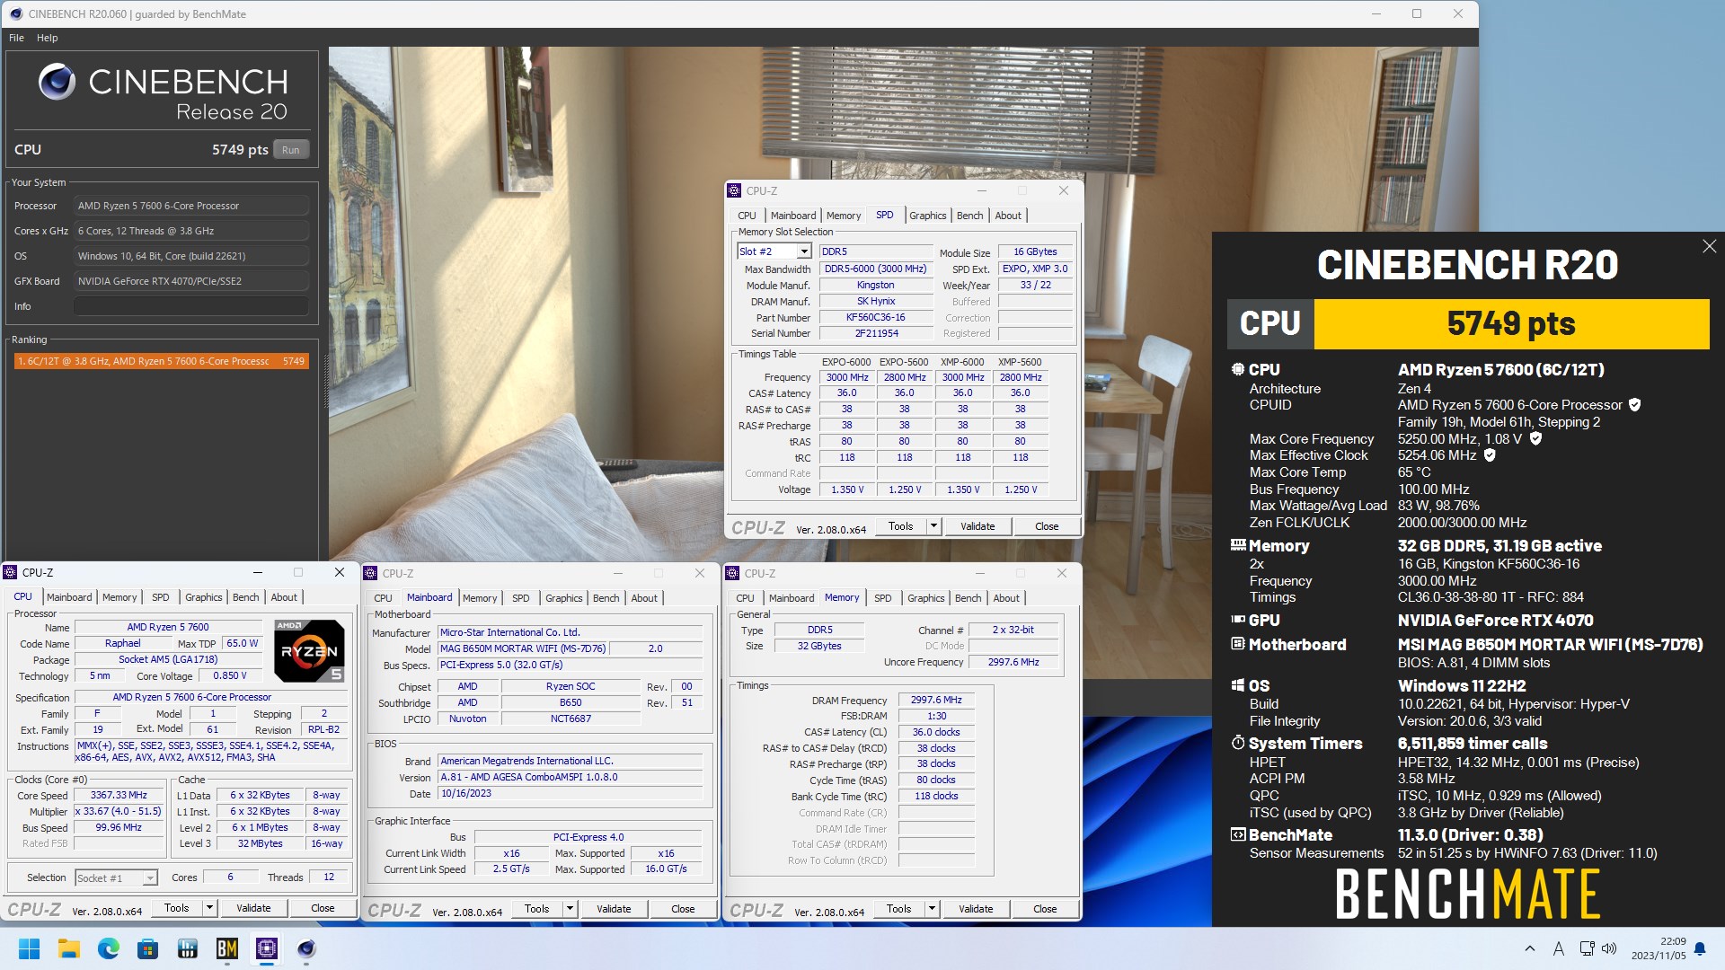The width and height of the screenshot is (1725, 970).
Task: Open About tab in CPU-Z CPU window
Action: 284,597
